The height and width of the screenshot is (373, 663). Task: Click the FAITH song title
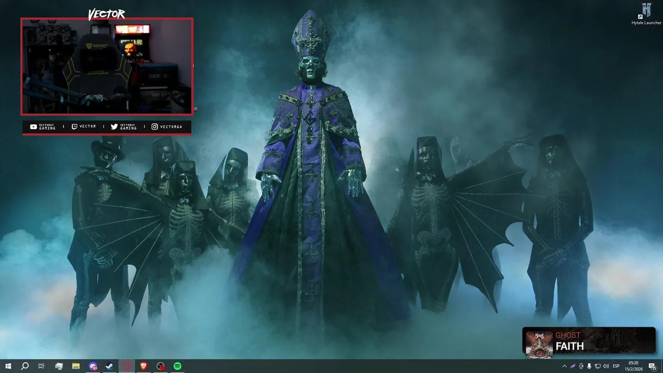pyautogui.click(x=569, y=346)
